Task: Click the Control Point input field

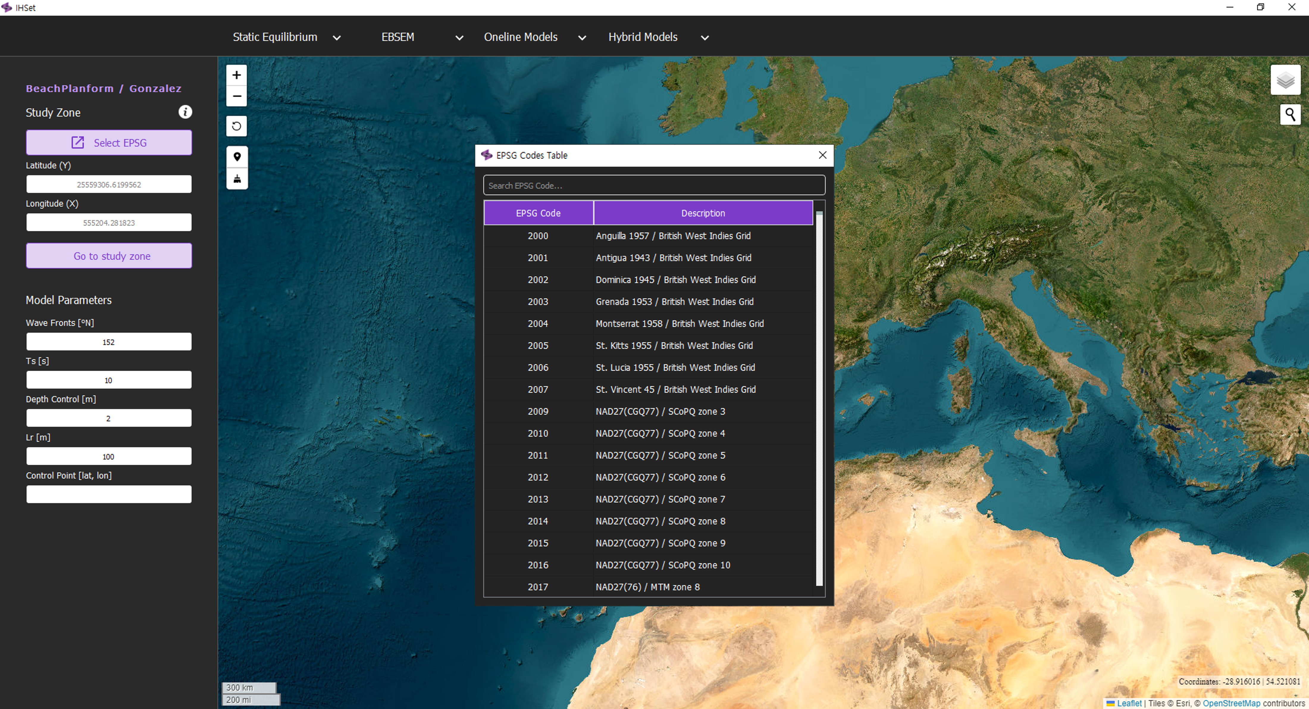Action: click(109, 494)
